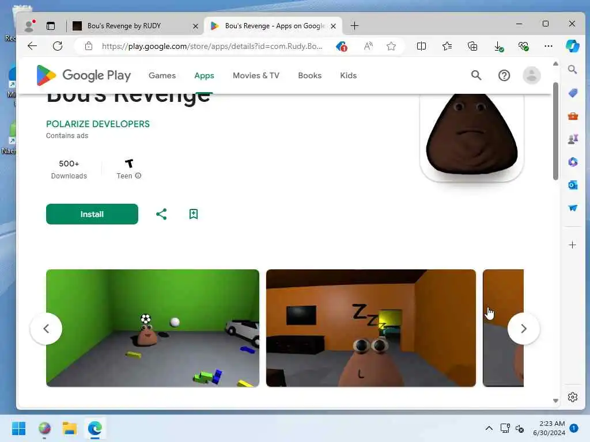Click Edge icon in taskbar
This screenshot has height=442, width=590.
[x=95, y=428]
